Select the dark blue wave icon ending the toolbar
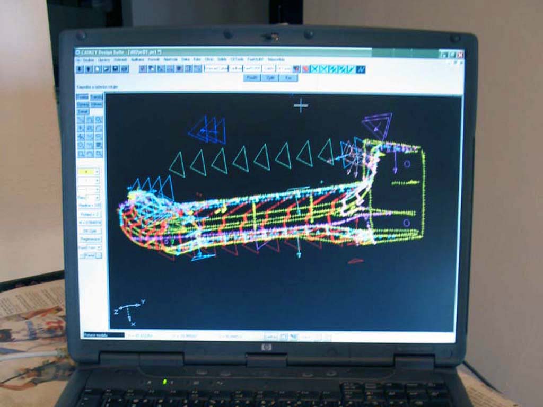The width and height of the screenshot is (543, 407). click(x=361, y=69)
